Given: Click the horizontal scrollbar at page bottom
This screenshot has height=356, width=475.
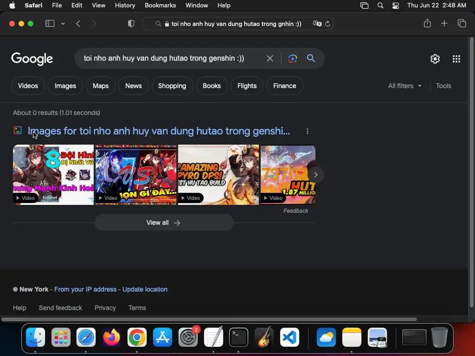Looking at the screenshot, I should coord(209,319).
